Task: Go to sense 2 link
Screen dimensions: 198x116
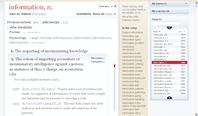Action: pyautogui.click(x=51, y=79)
